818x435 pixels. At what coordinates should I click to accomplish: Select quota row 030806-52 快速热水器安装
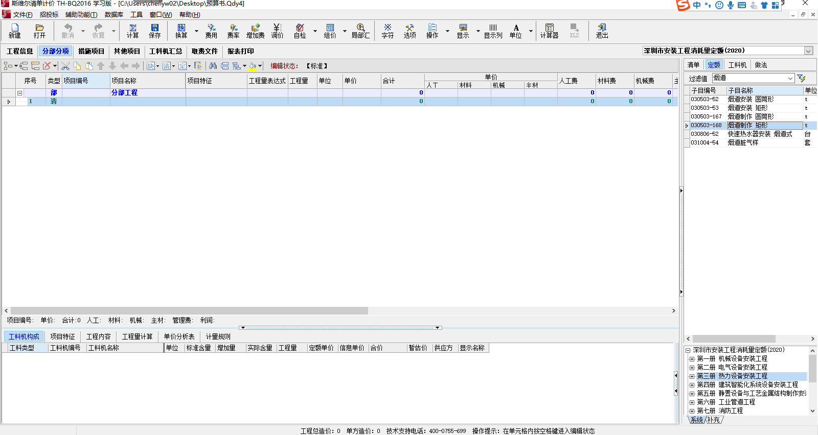click(x=750, y=134)
